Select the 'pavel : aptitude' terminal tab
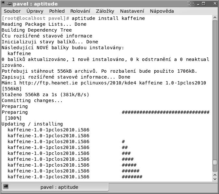219x194 pixels. tap(55, 187)
